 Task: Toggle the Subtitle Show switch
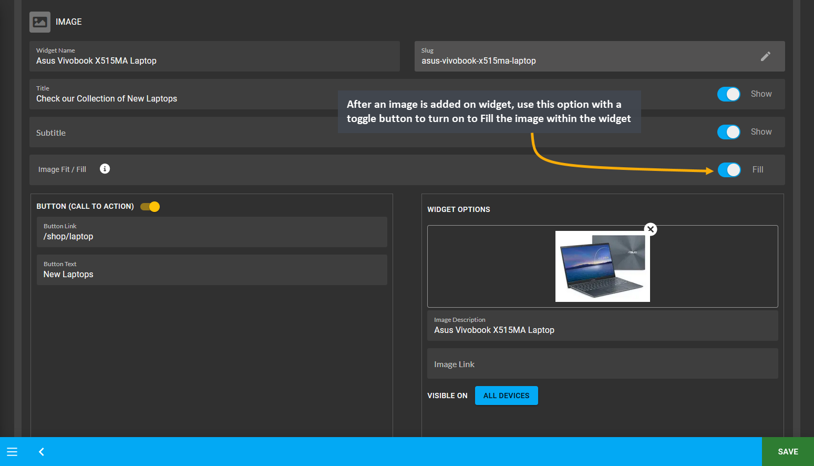[729, 132]
